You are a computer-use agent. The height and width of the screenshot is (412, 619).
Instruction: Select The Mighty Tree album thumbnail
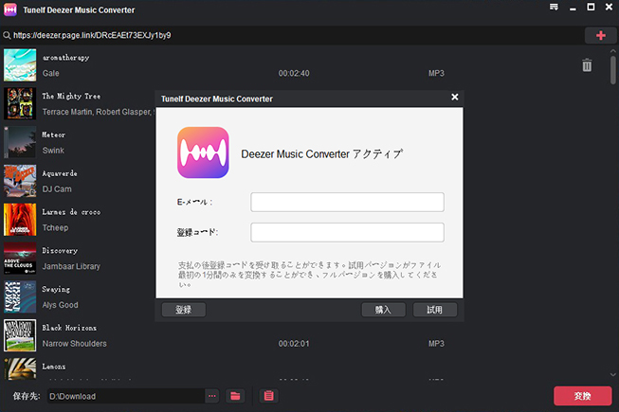20,103
